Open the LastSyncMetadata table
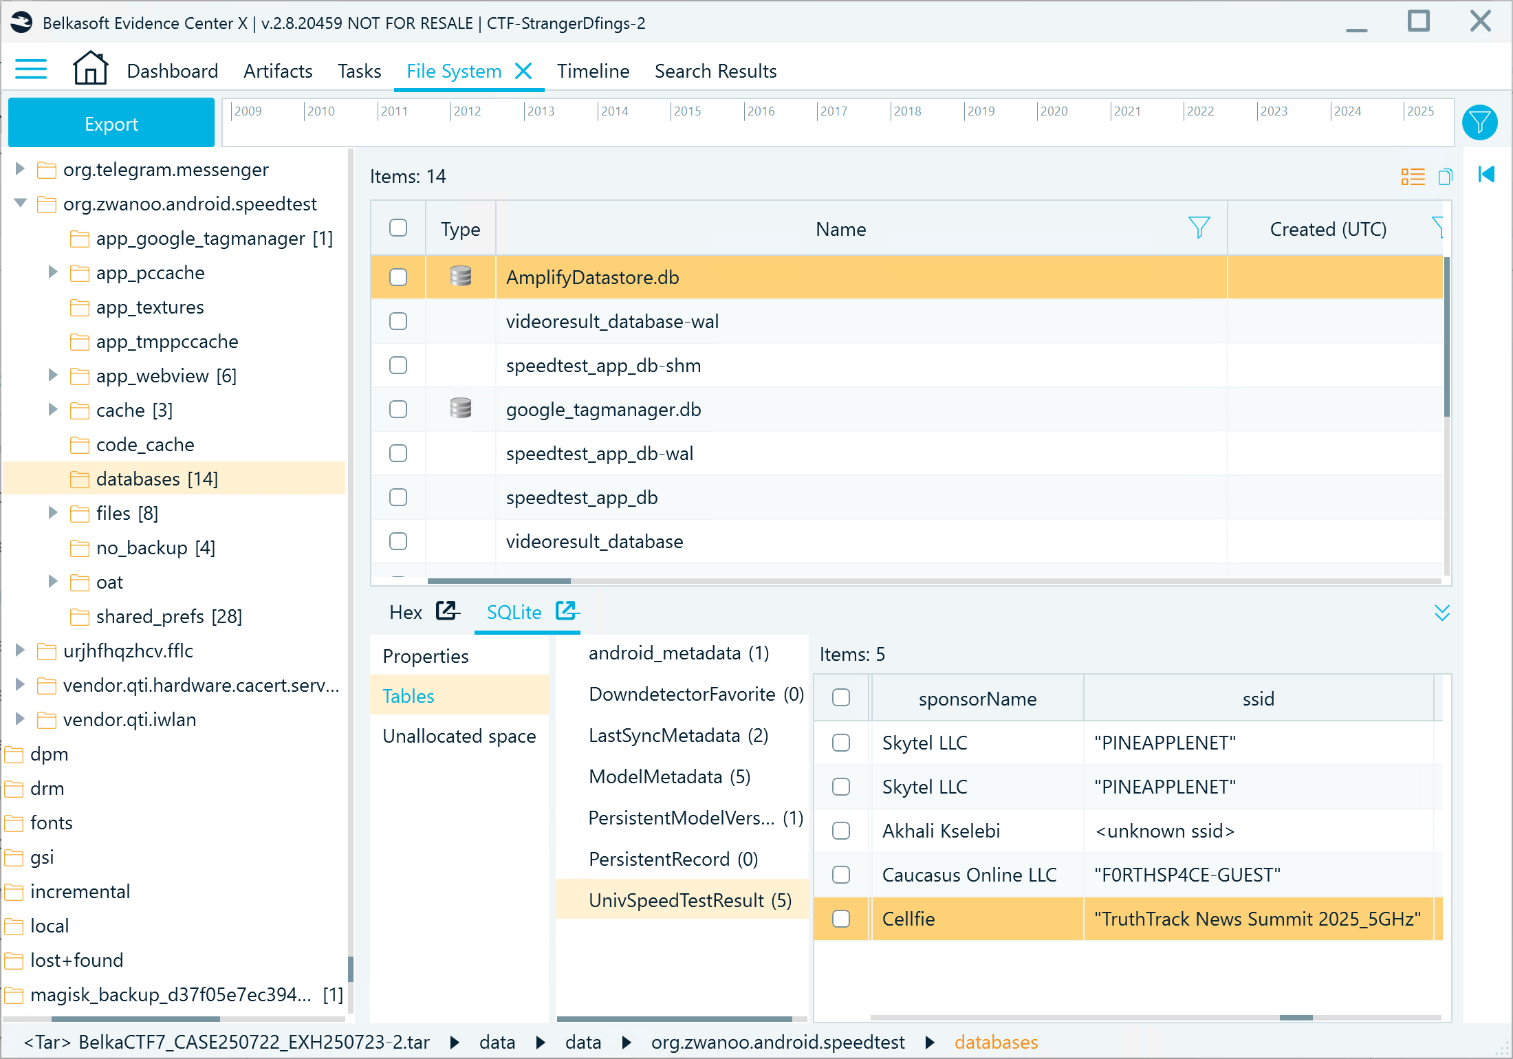The height and width of the screenshot is (1059, 1513). (x=678, y=736)
